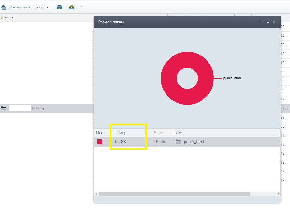
Task: Minimize the Размер папки dialog
Action: click(x=262, y=22)
